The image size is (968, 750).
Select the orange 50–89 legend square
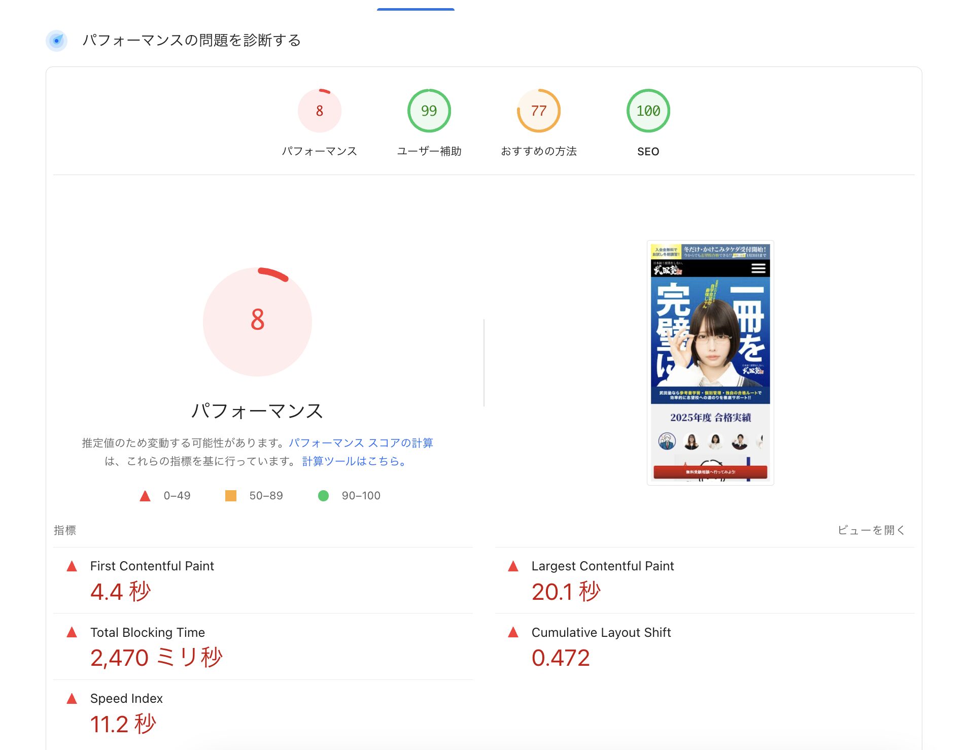231,495
